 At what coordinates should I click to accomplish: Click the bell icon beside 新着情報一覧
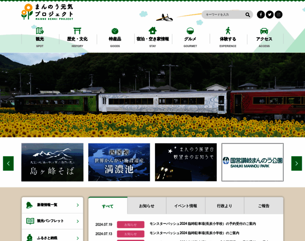29,205
